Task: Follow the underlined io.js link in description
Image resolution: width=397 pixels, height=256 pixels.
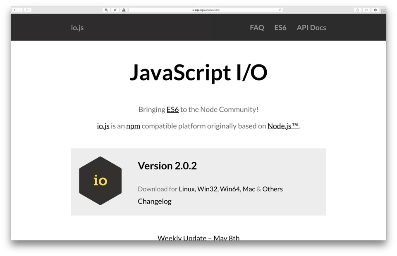Action: tap(103, 126)
